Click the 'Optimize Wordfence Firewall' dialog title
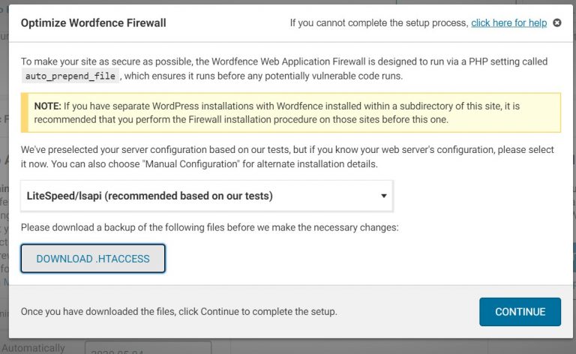This screenshot has height=354, width=576. [93, 22]
